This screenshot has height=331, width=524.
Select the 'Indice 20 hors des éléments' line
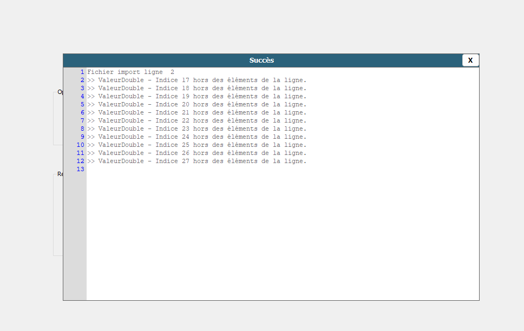tap(197, 104)
